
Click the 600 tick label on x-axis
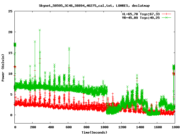[x=68, y=127]
